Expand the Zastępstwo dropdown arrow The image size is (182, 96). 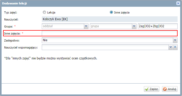click(175, 40)
